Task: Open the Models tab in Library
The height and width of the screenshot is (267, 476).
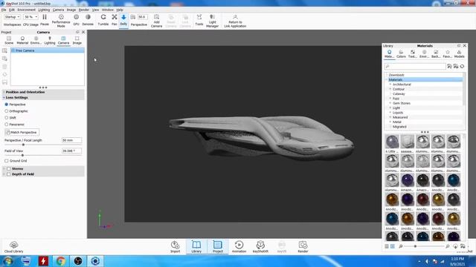Action: pos(459,54)
